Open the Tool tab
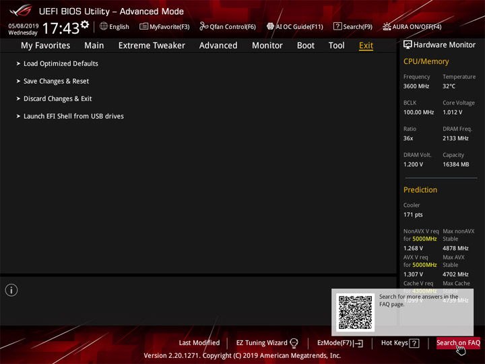This screenshot has width=485, height=364. click(336, 46)
